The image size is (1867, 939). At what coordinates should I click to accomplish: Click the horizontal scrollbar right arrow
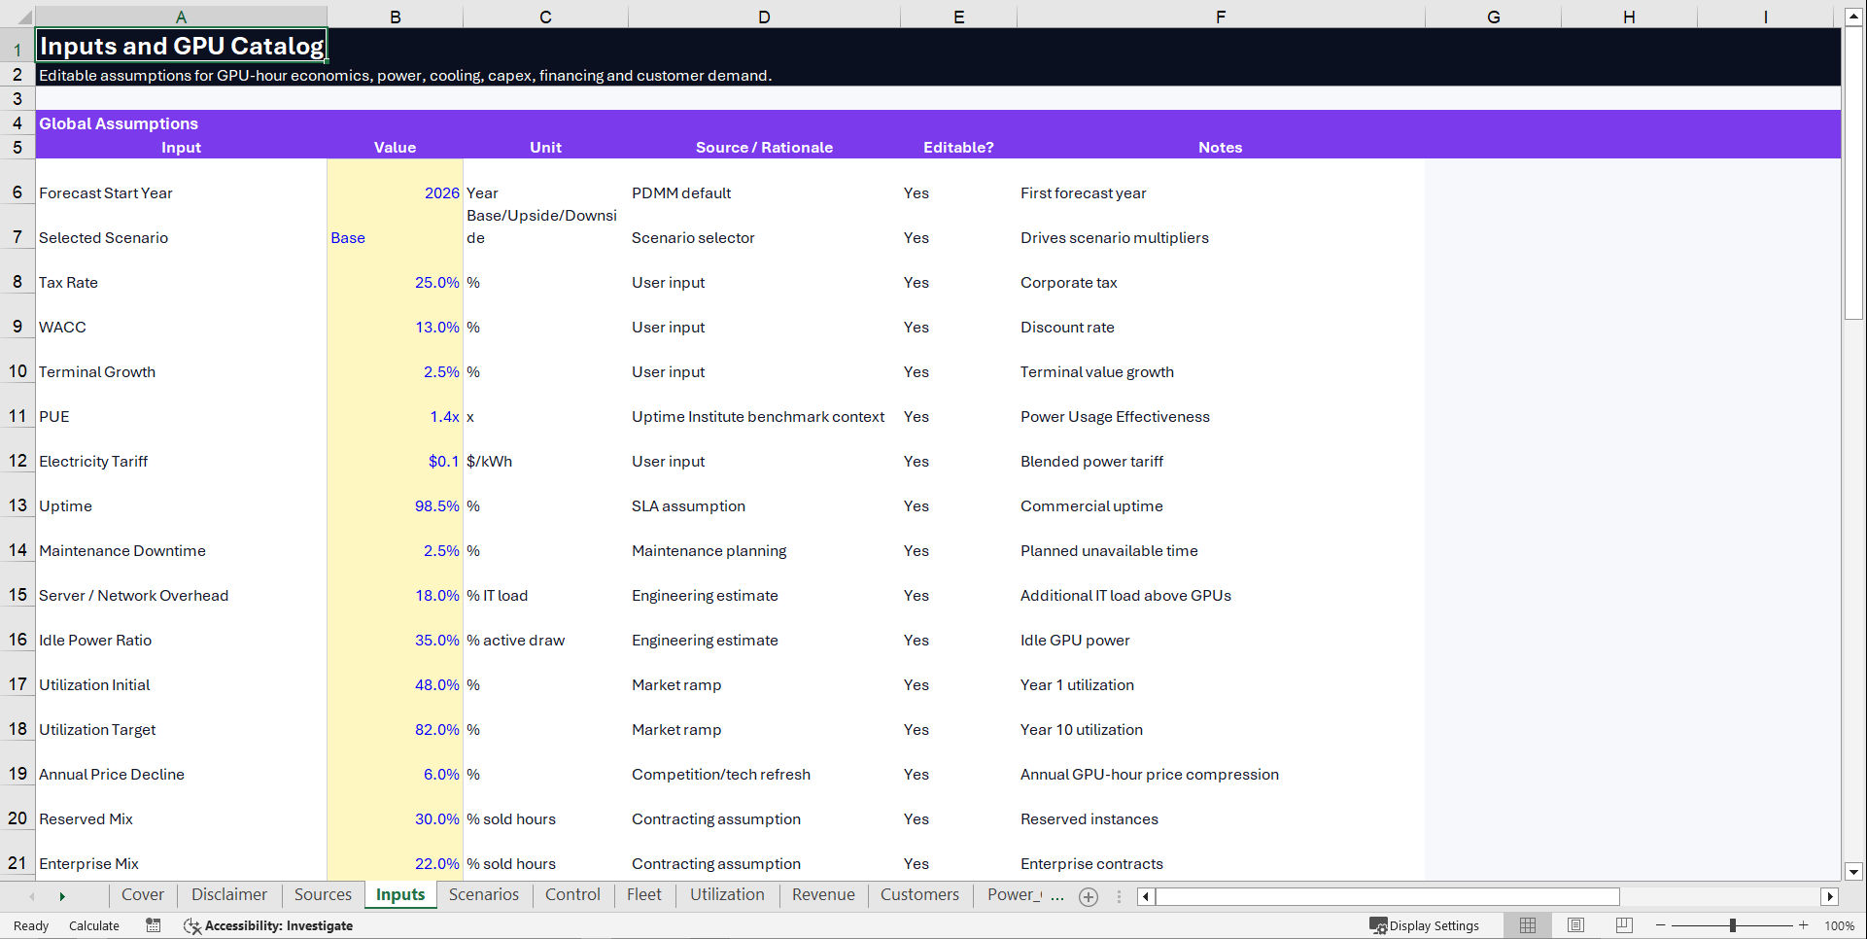(1830, 896)
